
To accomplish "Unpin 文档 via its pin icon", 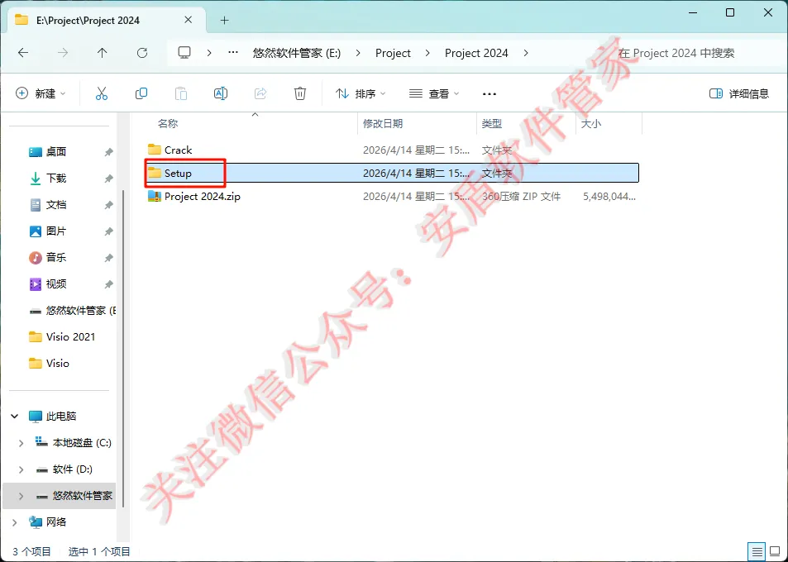I will click(108, 205).
